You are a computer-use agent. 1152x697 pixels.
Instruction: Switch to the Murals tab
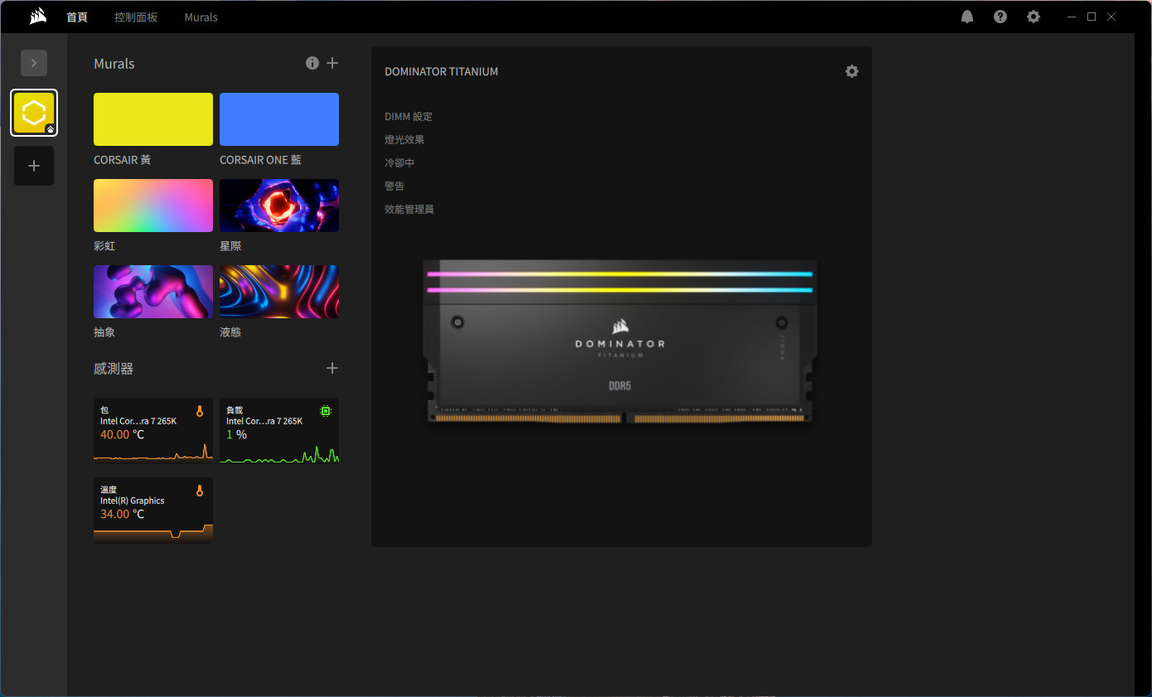click(x=201, y=17)
